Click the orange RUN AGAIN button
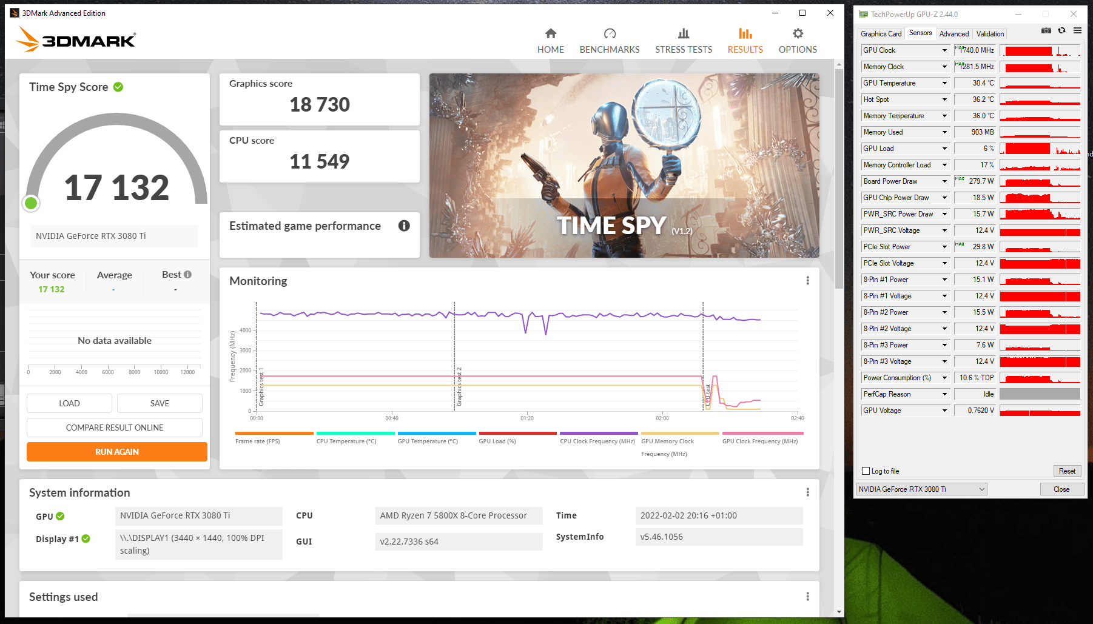Screen dimensions: 1093x624 pyautogui.click(x=117, y=452)
